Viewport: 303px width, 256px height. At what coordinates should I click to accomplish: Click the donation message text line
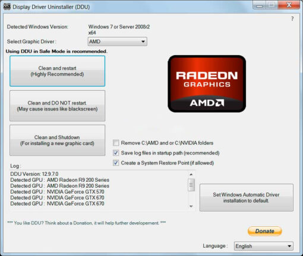point(87,223)
